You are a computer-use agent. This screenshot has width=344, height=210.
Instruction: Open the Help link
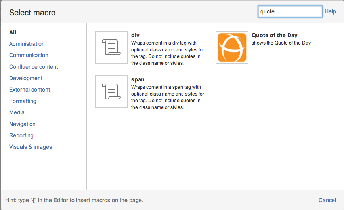(x=330, y=11)
